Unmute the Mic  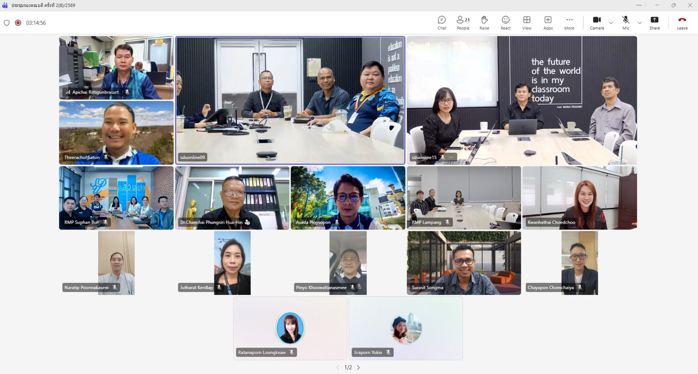(625, 22)
